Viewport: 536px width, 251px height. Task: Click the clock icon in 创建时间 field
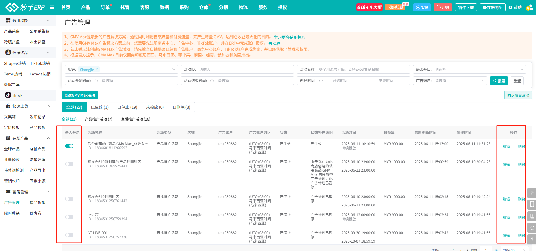321,81
